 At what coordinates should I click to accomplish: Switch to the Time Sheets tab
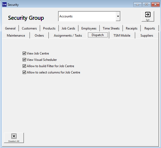(111, 28)
